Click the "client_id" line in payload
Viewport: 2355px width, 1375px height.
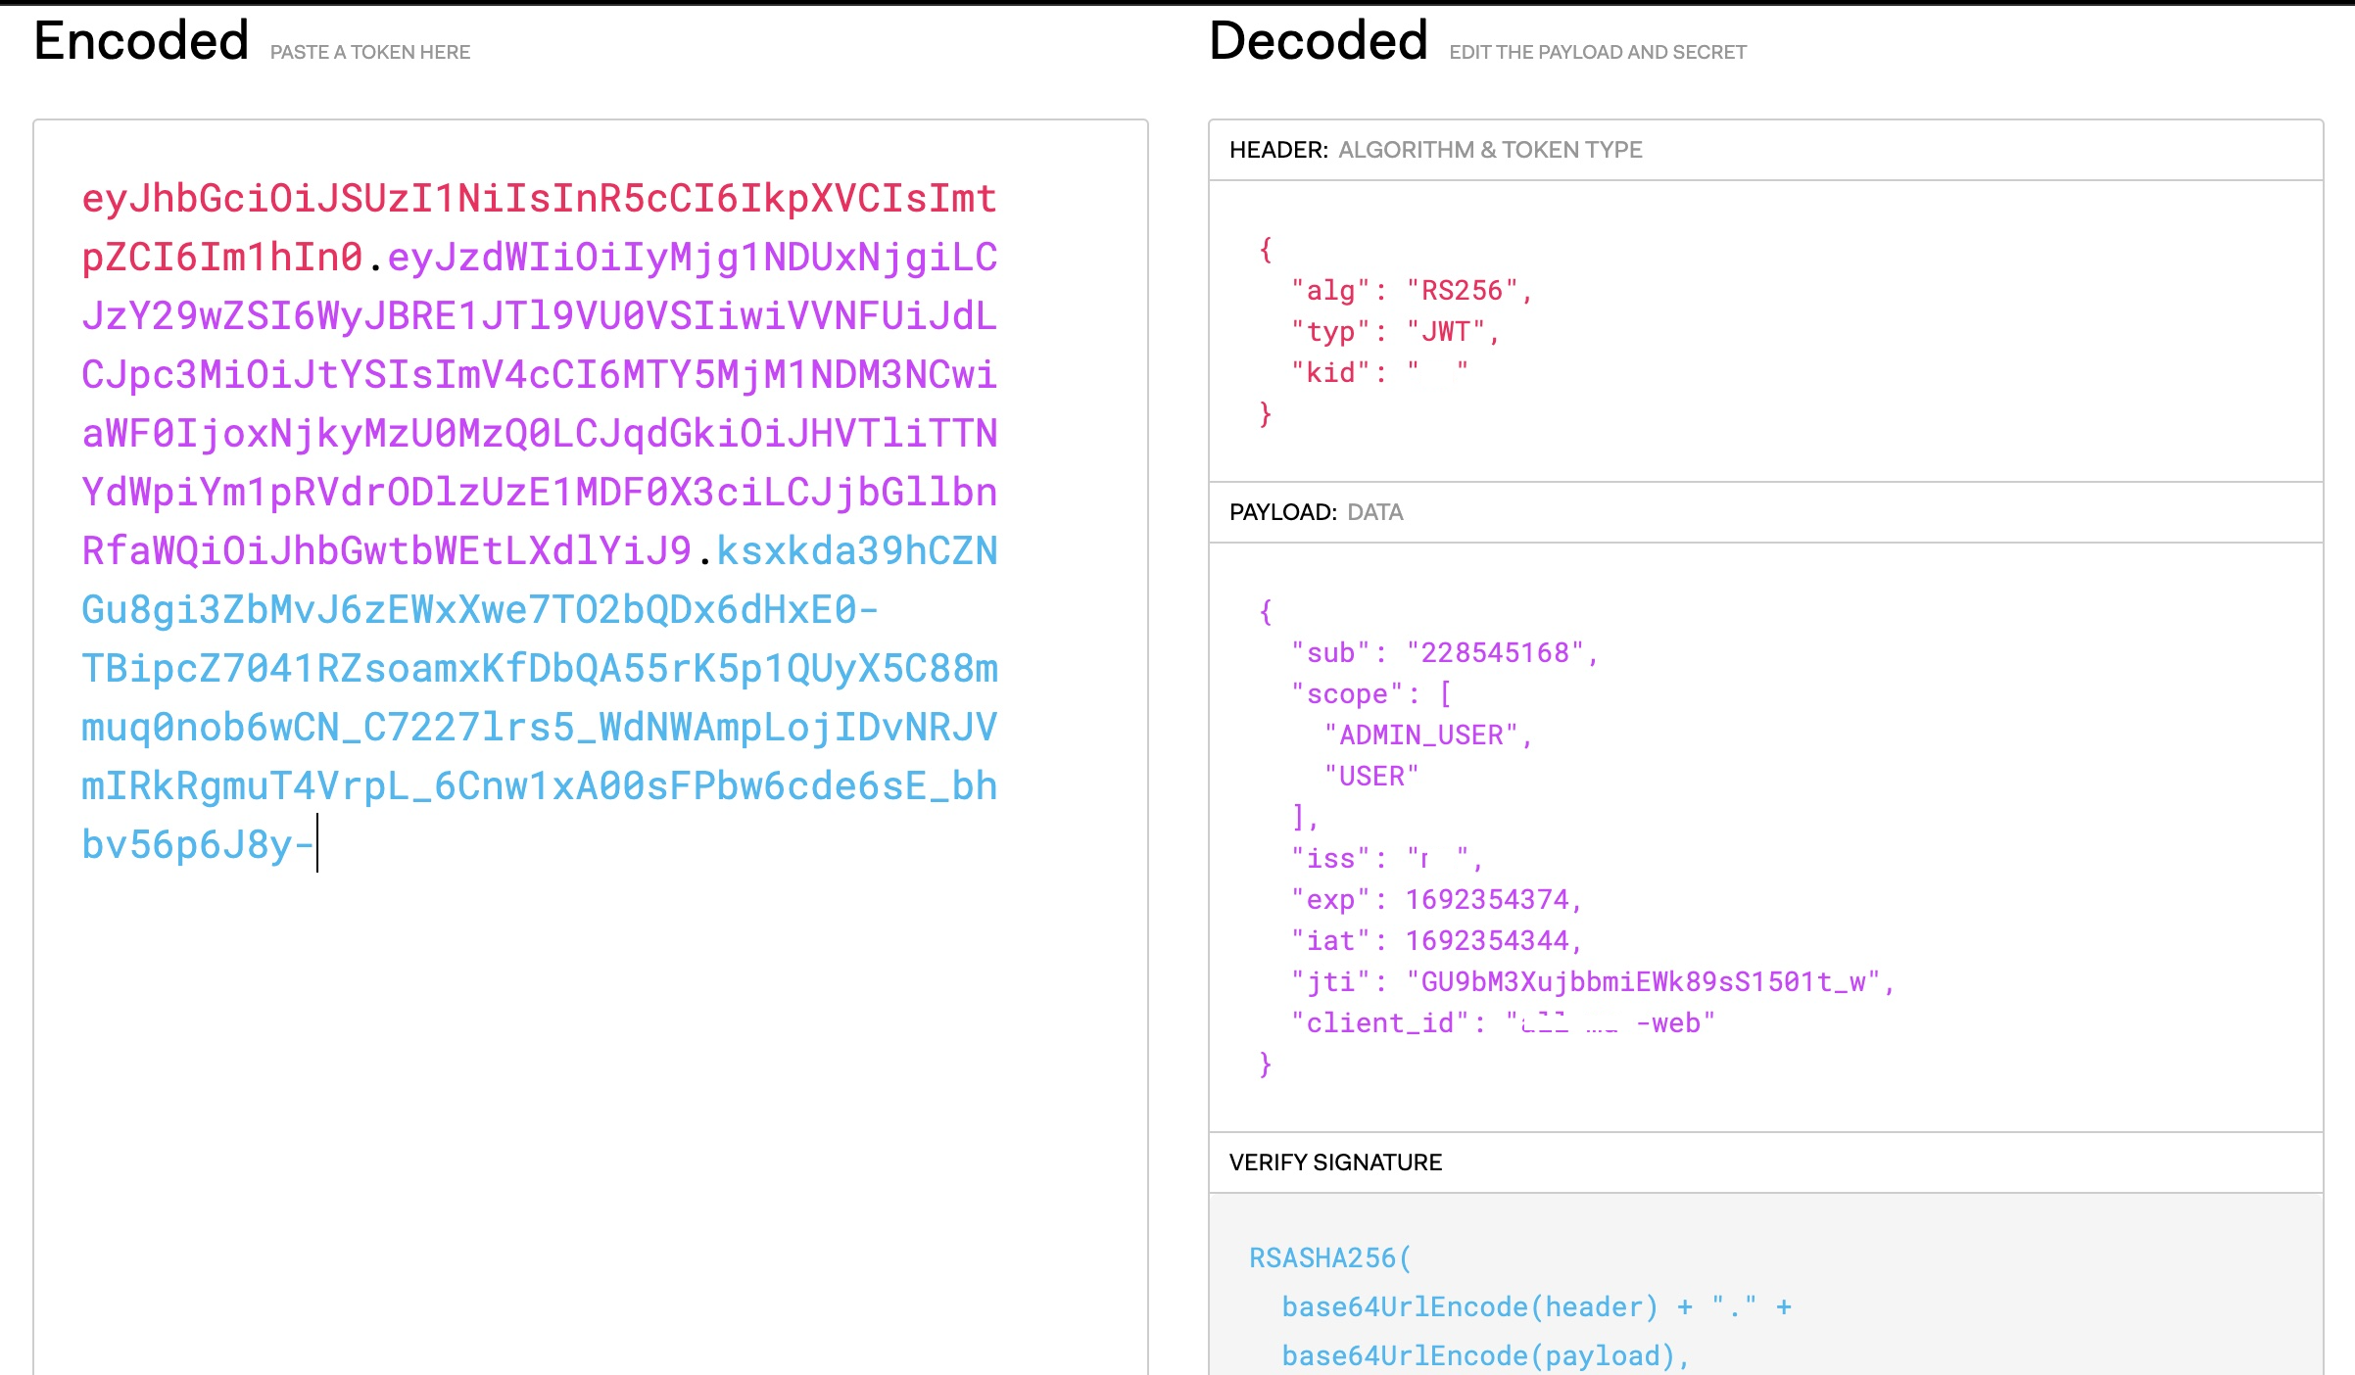[1503, 1023]
